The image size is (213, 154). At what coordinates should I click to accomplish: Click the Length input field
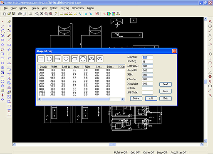[147, 57]
